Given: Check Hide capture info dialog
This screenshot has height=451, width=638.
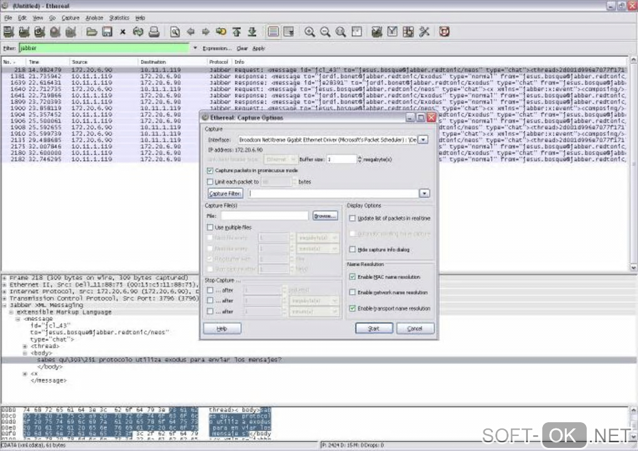Looking at the screenshot, I should pos(352,250).
